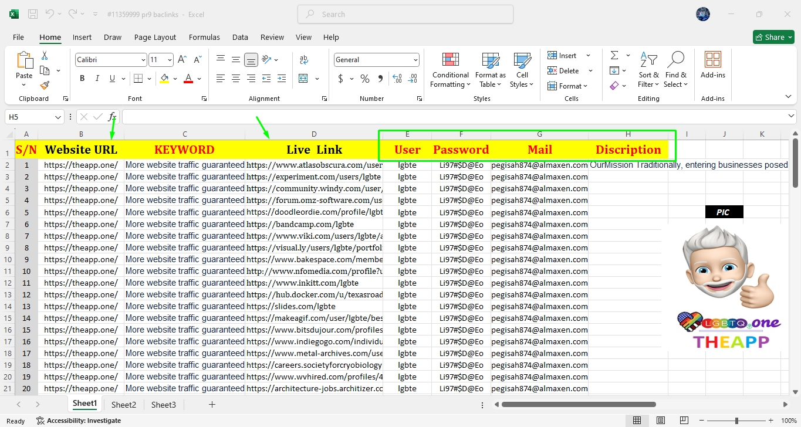Click the Format as Table icon
801x427 pixels.
[490, 70]
